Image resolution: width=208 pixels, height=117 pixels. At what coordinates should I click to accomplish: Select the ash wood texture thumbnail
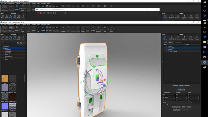tap(5, 78)
